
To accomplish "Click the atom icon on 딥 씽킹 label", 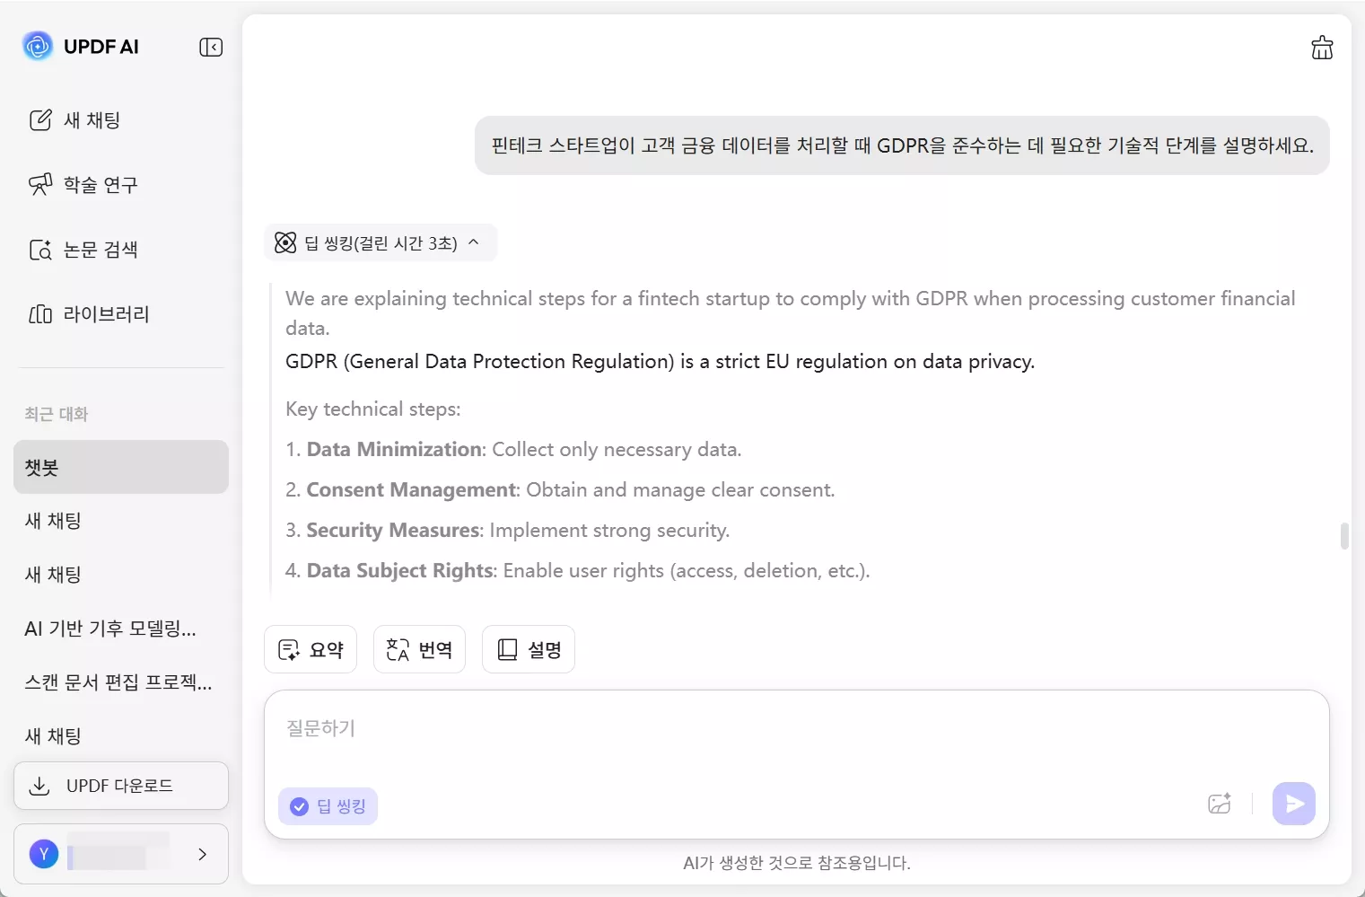I will coord(284,242).
